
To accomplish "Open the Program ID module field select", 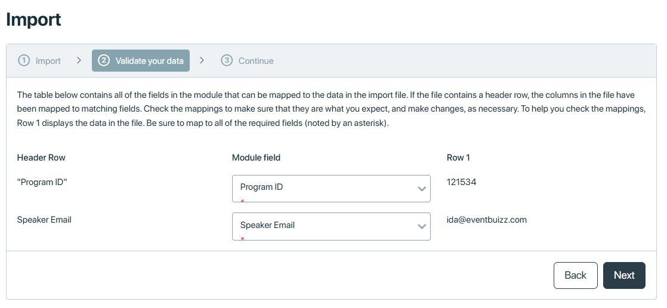I will coord(331,189).
